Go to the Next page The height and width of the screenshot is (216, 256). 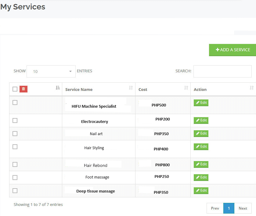point(243,208)
